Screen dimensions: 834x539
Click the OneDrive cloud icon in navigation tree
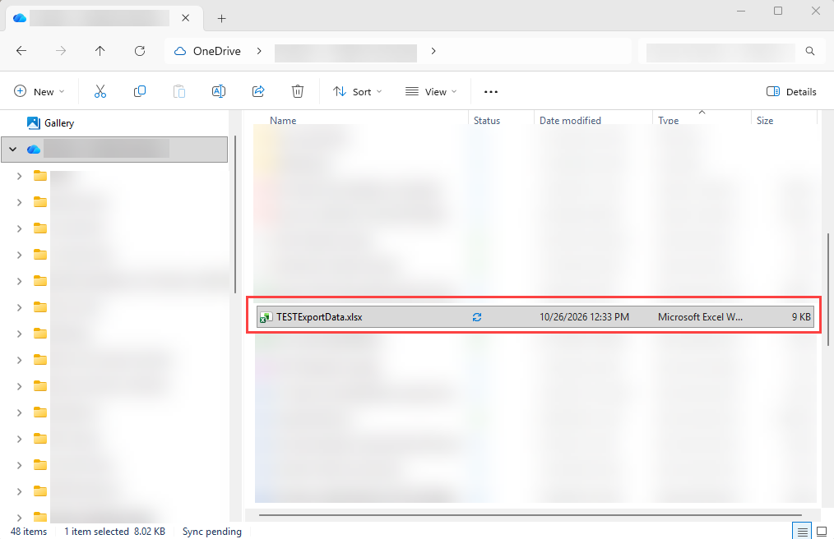[x=34, y=150]
